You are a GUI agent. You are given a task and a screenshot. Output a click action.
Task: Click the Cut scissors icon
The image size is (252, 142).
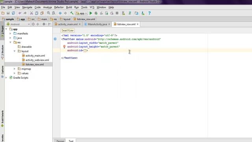pos(31,13)
